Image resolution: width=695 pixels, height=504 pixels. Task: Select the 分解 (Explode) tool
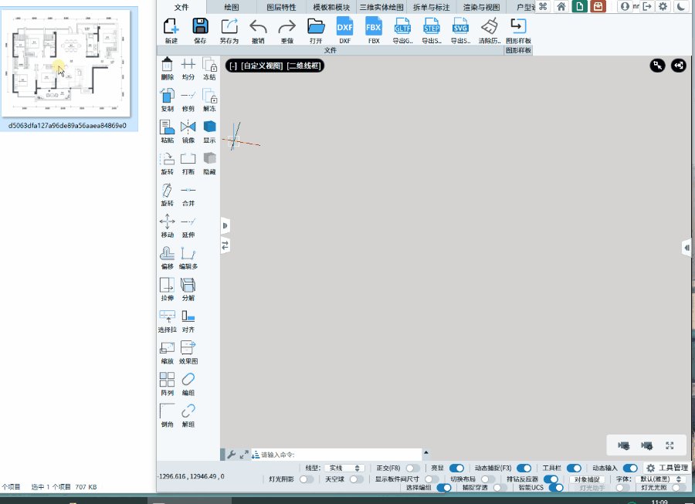188,286
